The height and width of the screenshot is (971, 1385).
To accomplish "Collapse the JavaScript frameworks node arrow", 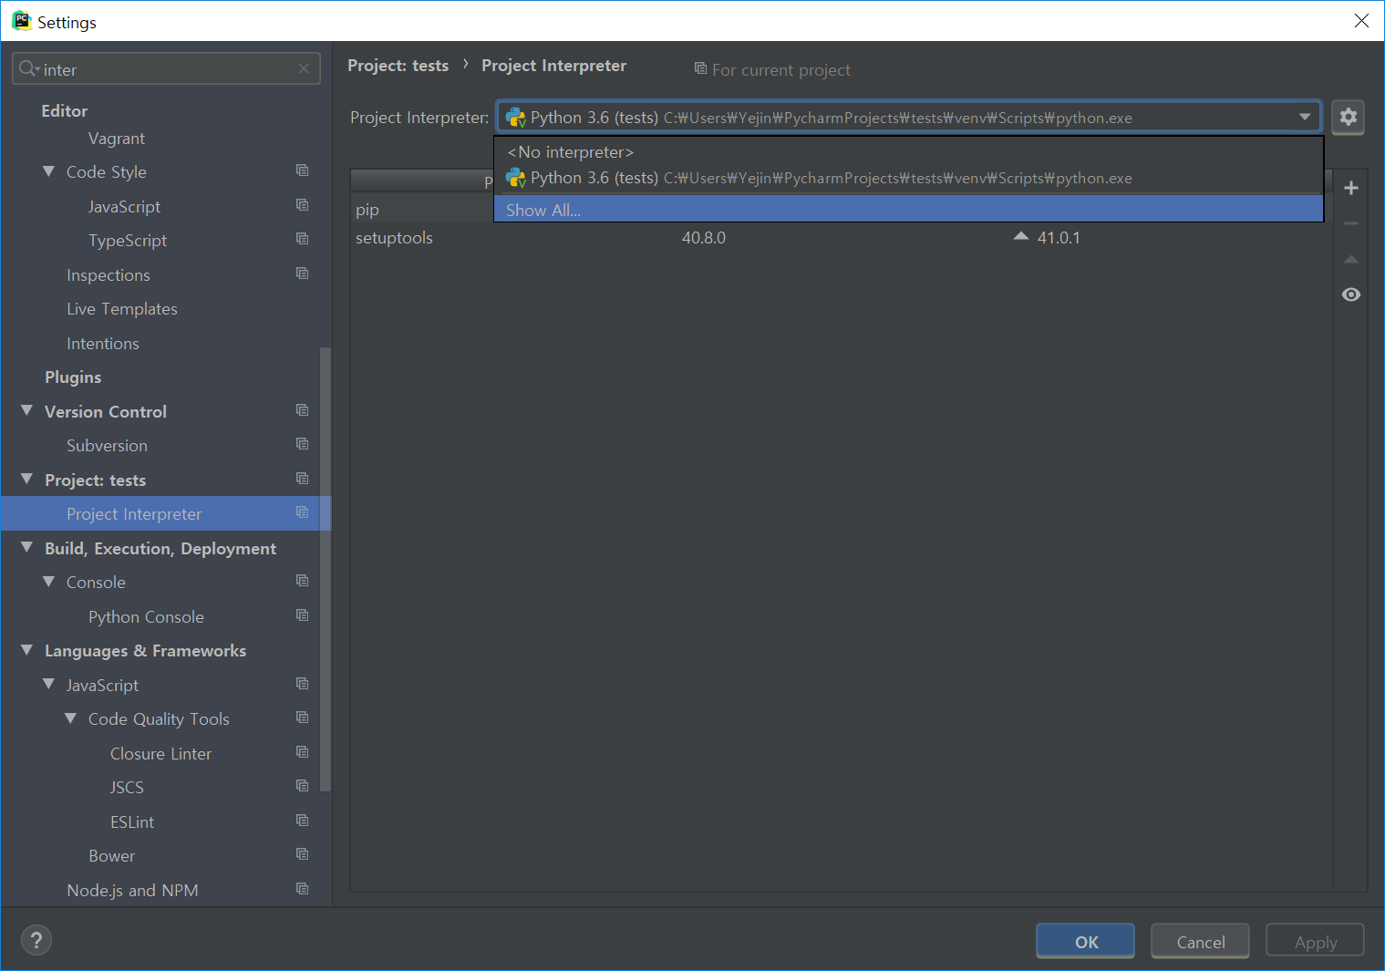I will coord(48,685).
